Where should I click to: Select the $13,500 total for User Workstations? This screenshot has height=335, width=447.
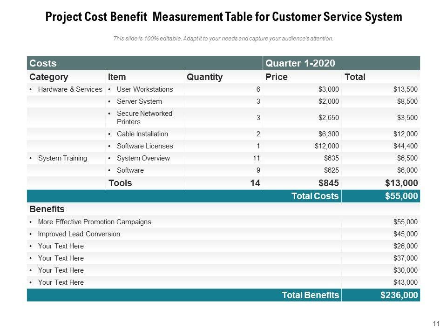point(406,89)
